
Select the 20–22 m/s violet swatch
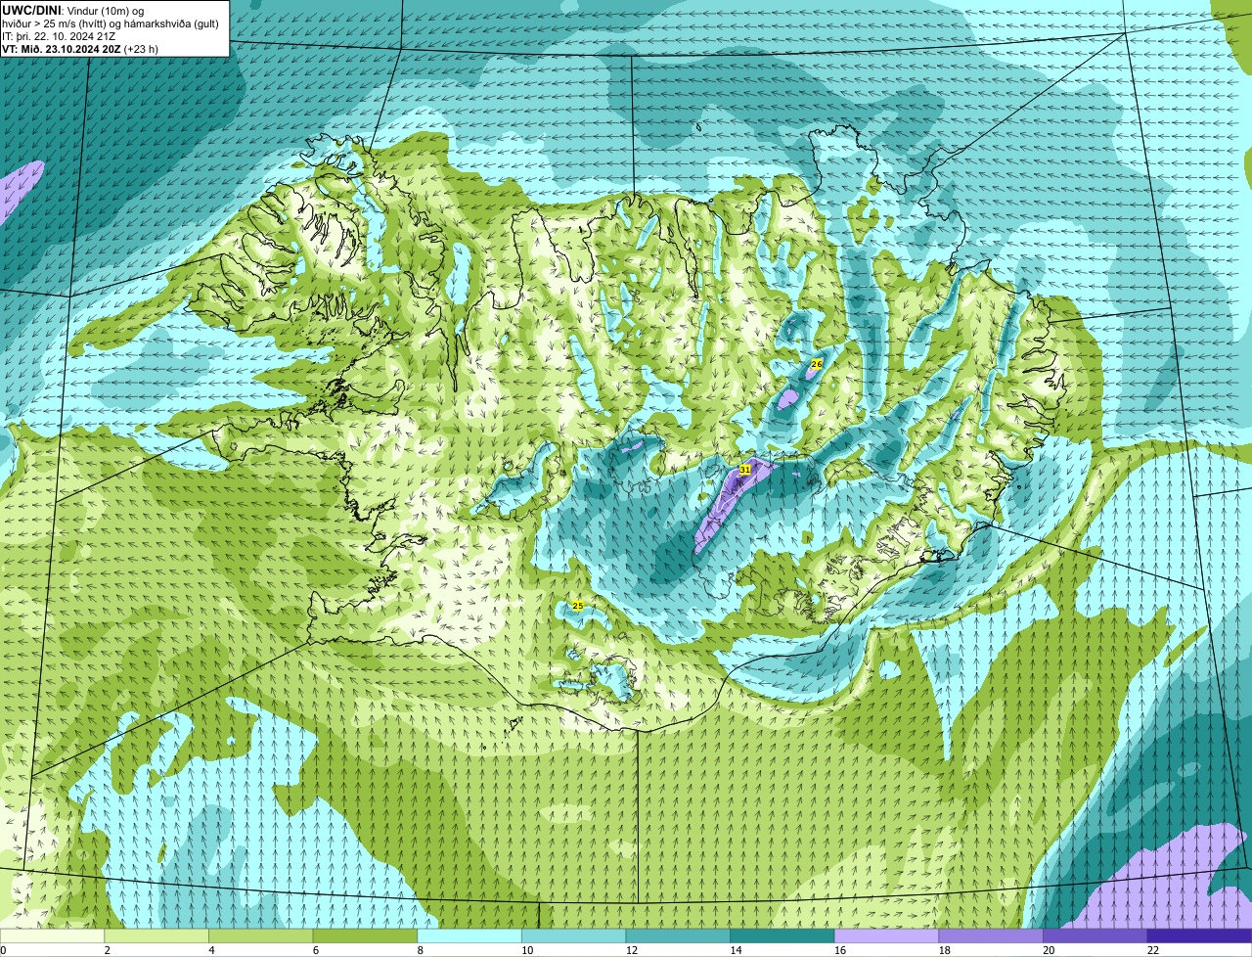1095,935
